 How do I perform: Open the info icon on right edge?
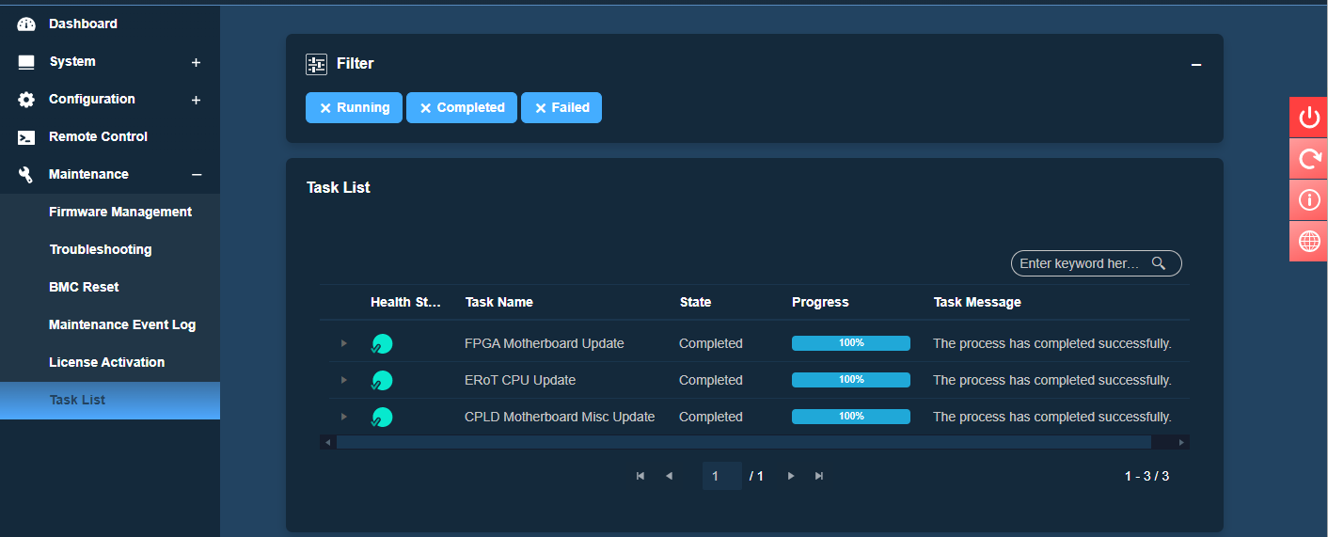(1308, 200)
